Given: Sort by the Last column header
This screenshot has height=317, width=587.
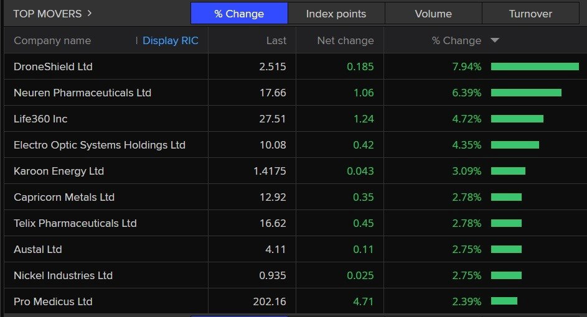Looking at the screenshot, I should pyautogui.click(x=276, y=40).
